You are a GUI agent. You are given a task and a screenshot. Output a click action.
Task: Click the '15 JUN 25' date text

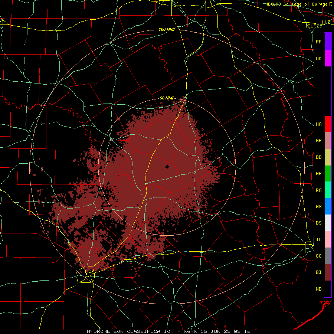pos(216,331)
